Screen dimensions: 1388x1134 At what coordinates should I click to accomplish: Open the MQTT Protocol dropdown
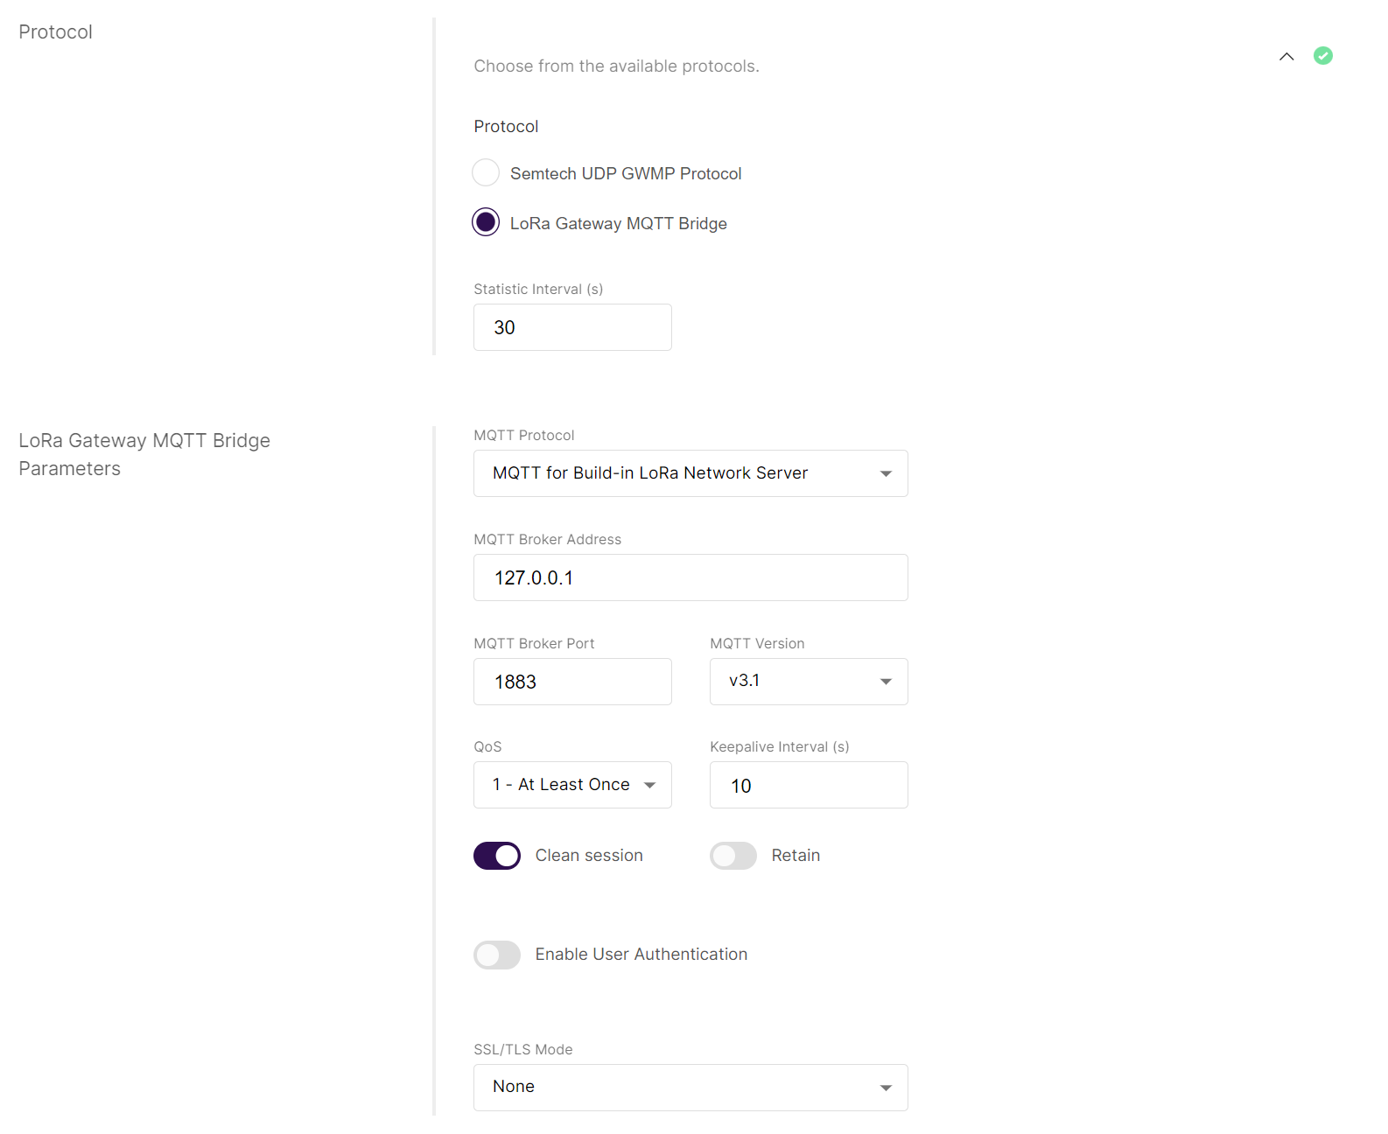(690, 473)
